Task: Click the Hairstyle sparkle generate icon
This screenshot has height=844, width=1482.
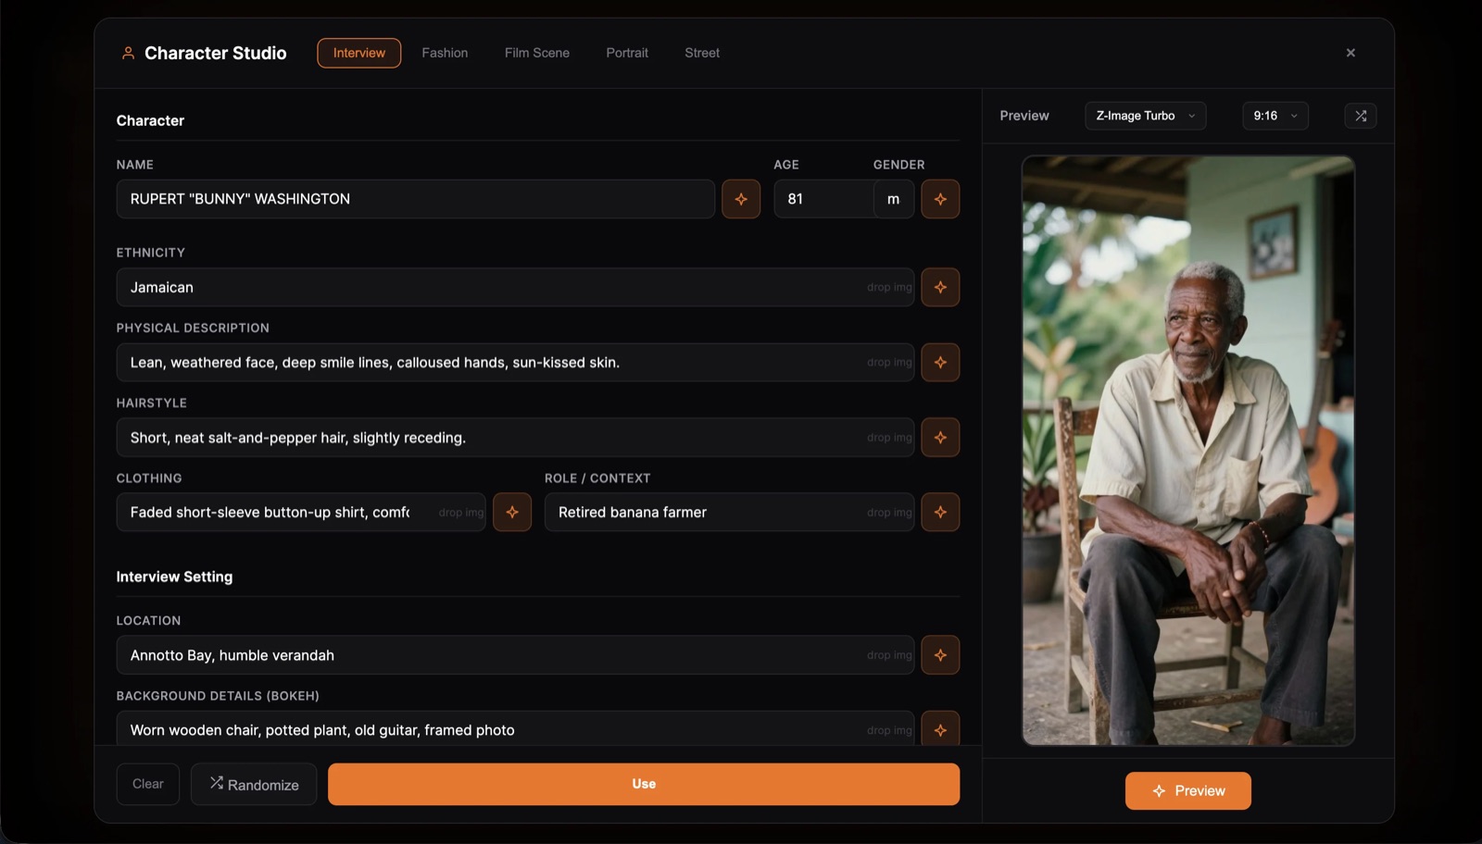Action: tap(940, 438)
